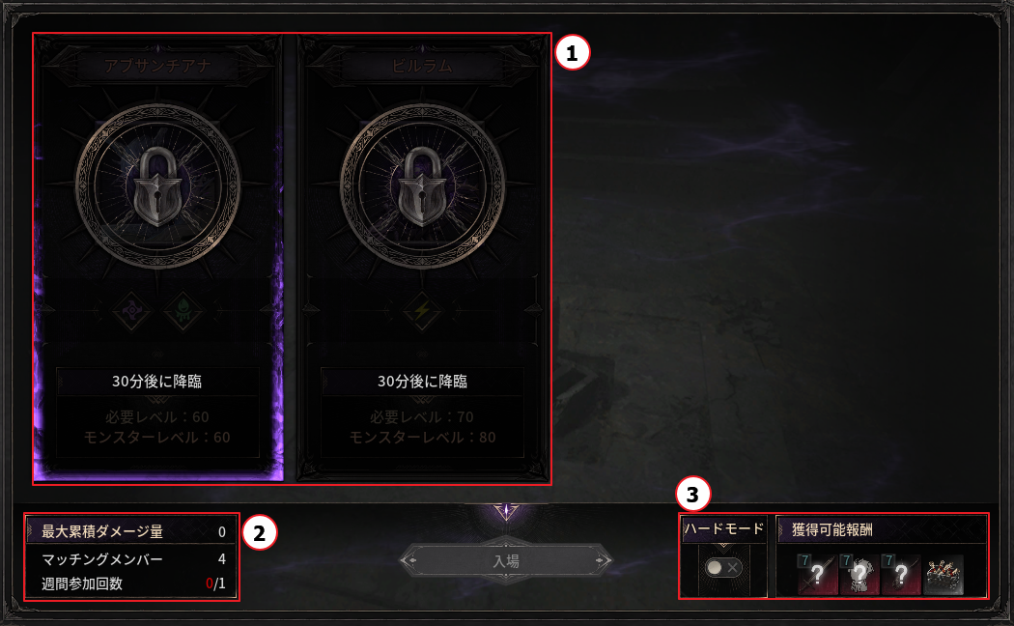The width and height of the screenshot is (1014, 626).
Task: Inspect the mystery sword reward
Action: pos(817,574)
